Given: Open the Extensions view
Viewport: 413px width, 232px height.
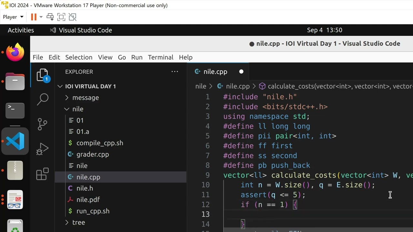Looking at the screenshot, I should (x=43, y=174).
